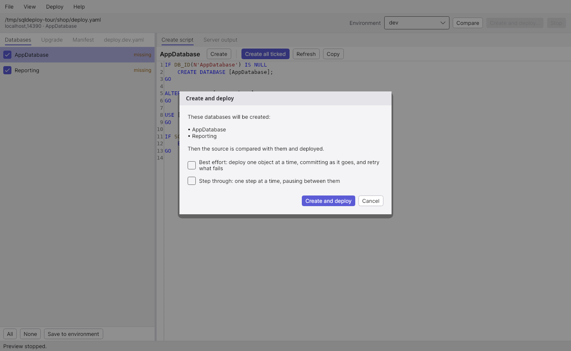Confirm with the Create and deploy dialog button
This screenshot has height=351, width=571.
pos(328,201)
